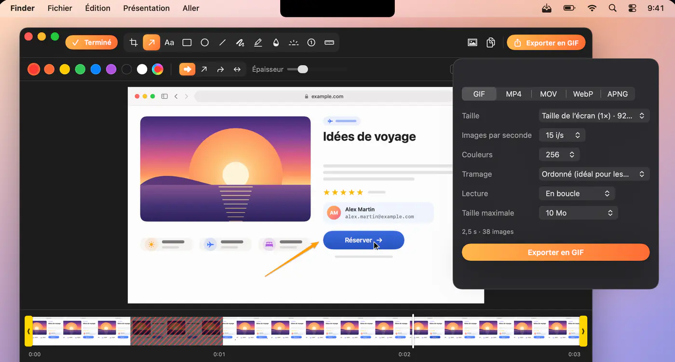Select the filled arrow style
This screenshot has height=362, width=675.
188,69
